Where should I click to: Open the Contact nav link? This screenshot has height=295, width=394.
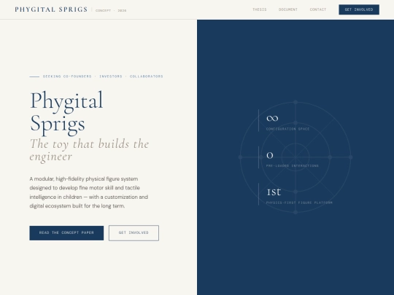(318, 9)
